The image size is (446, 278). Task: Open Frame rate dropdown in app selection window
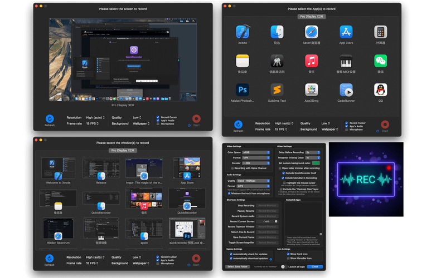pyautogui.click(x=281, y=130)
